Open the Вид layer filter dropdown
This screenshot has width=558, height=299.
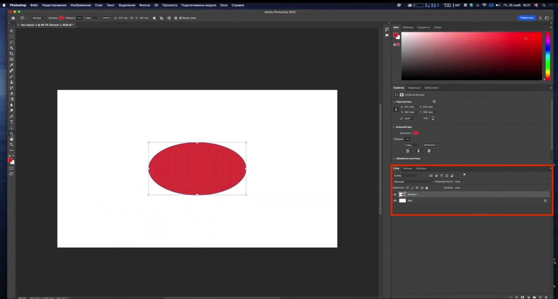pos(406,176)
